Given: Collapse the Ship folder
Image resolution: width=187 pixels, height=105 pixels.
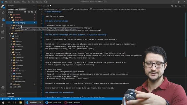Looking at the screenshot, I should pyautogui.click(x=10, y=34).
